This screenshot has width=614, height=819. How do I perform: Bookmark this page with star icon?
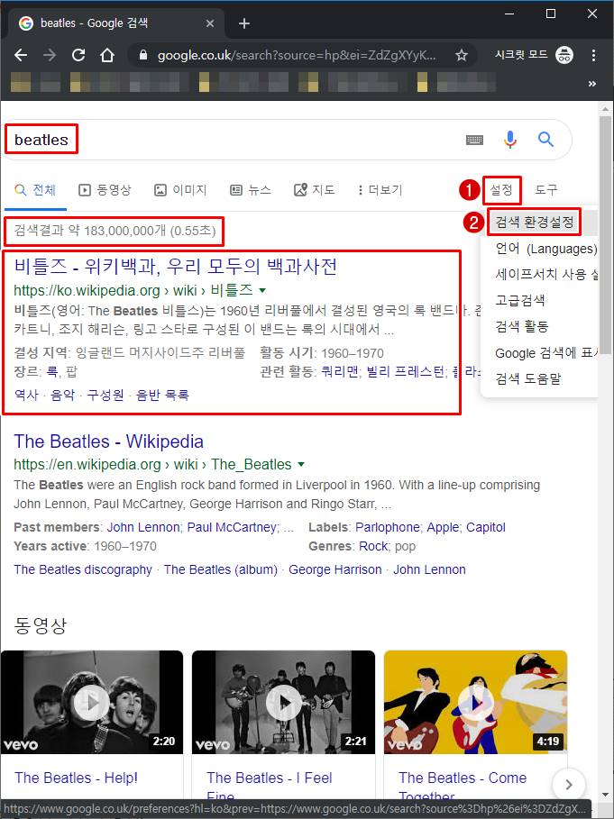462,55
